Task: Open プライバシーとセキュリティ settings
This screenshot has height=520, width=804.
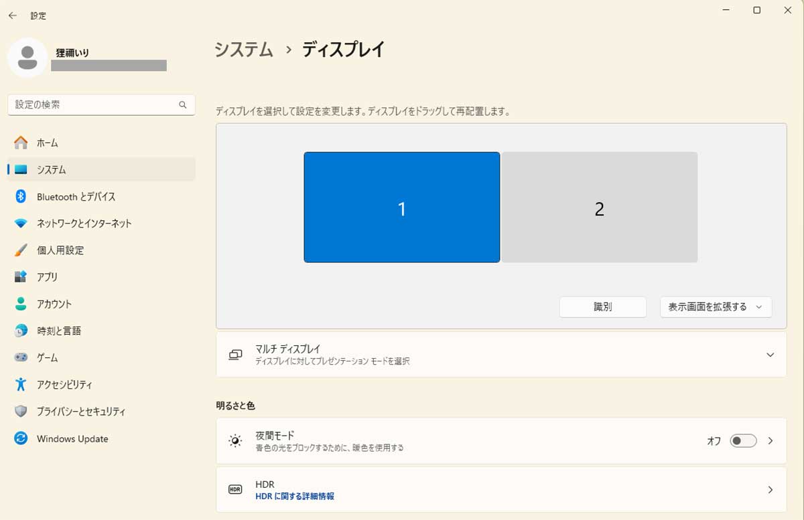Action: click(x=101, y=412)
